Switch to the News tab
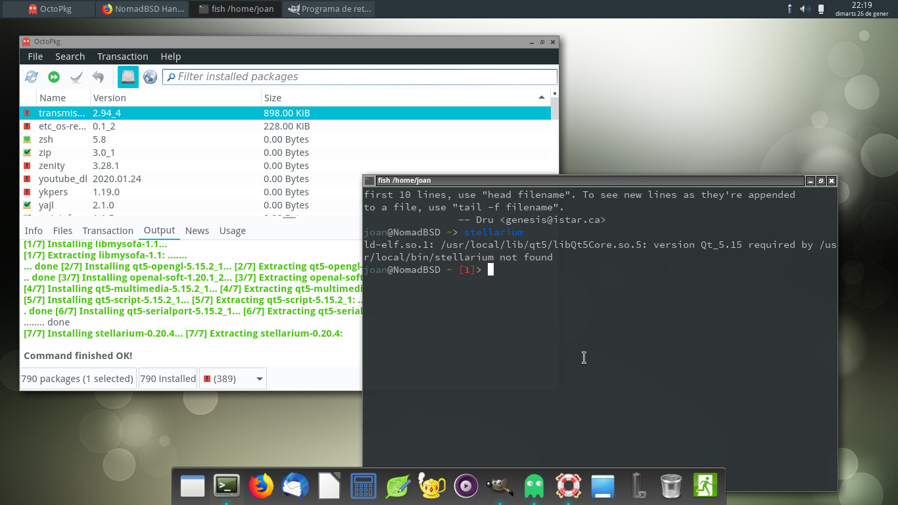 [197, 231]
